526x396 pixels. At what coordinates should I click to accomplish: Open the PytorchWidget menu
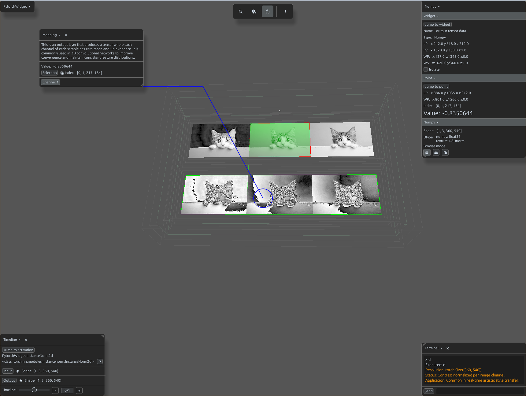pyautogui.click(x=17, y=6)
